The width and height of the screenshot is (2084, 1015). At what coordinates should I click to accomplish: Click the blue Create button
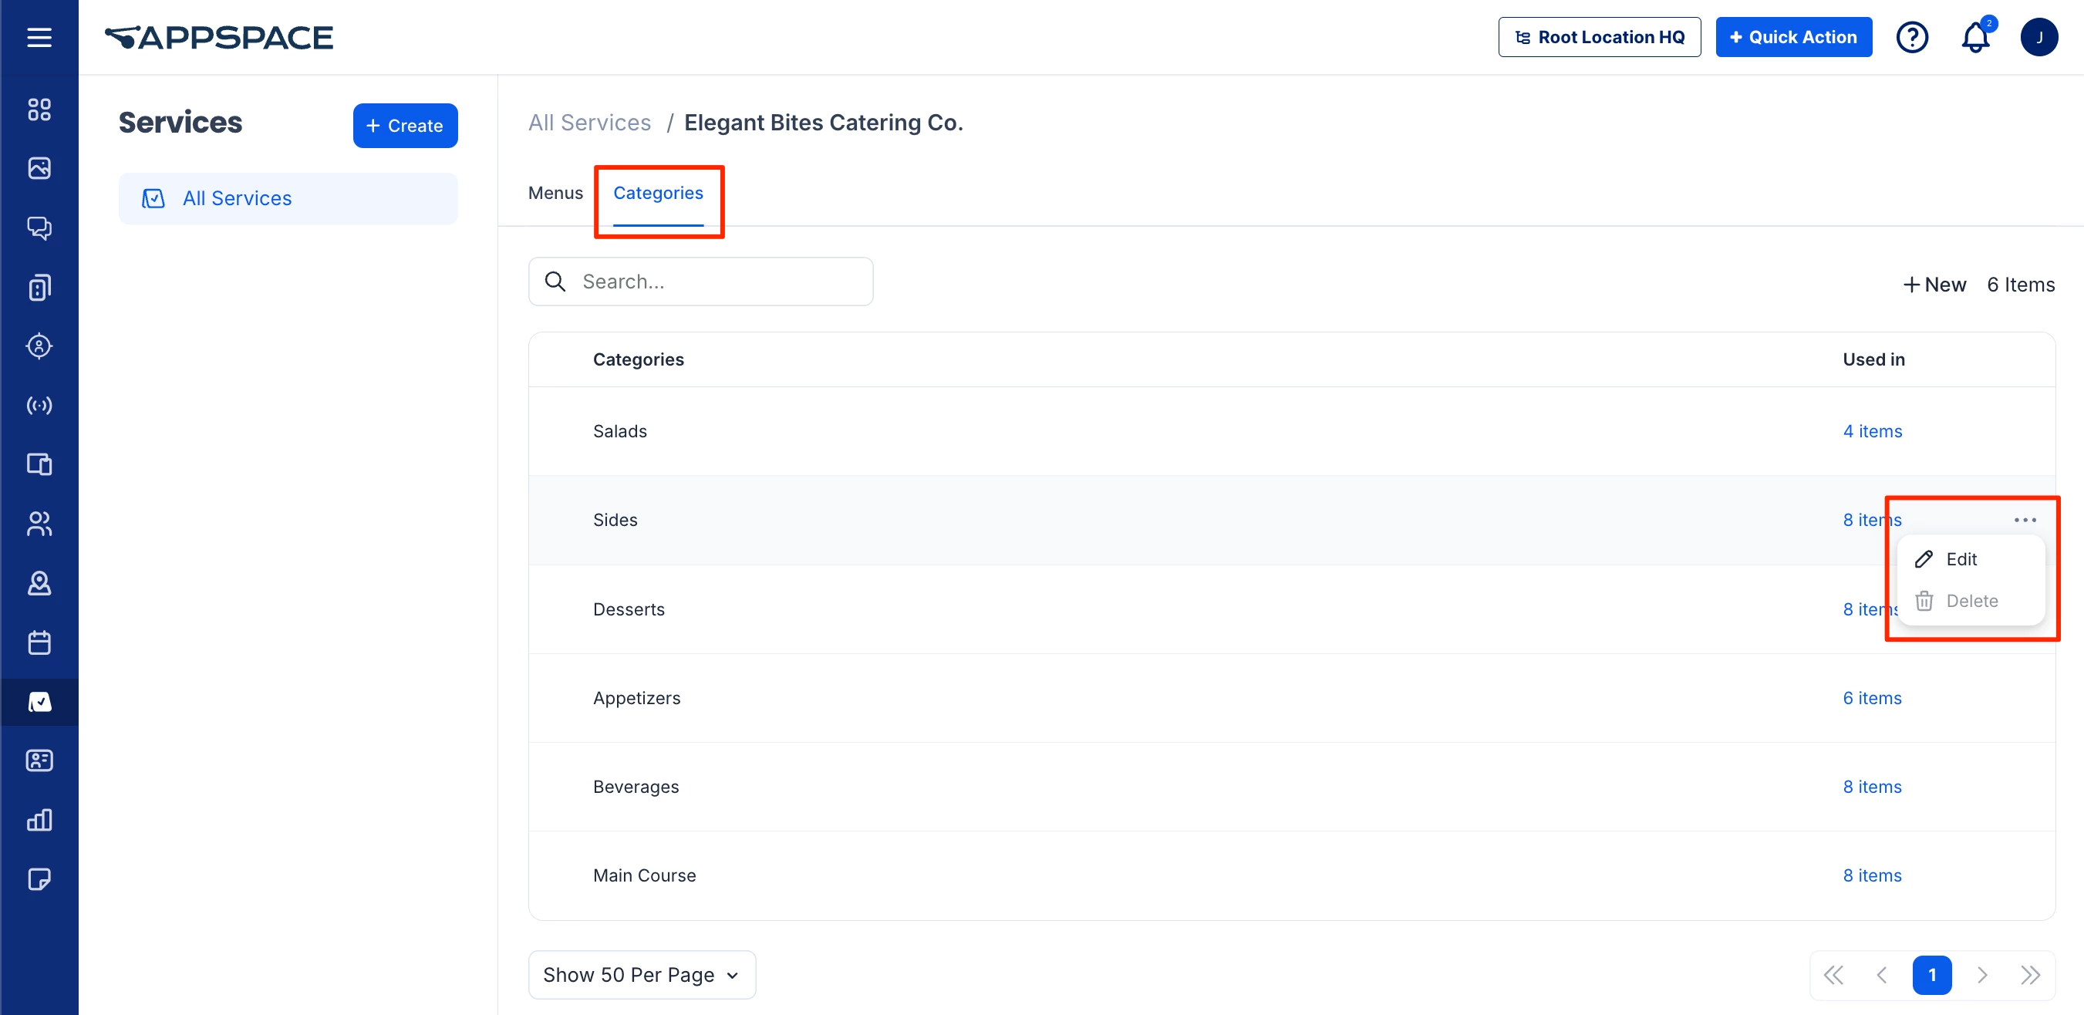pos(404,126)
